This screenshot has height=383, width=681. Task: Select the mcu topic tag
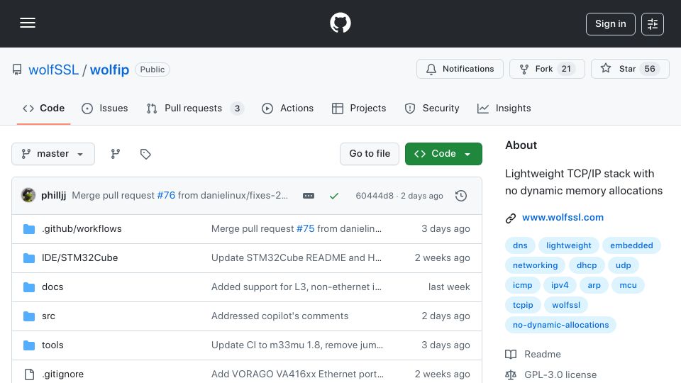tap(628, 285)
